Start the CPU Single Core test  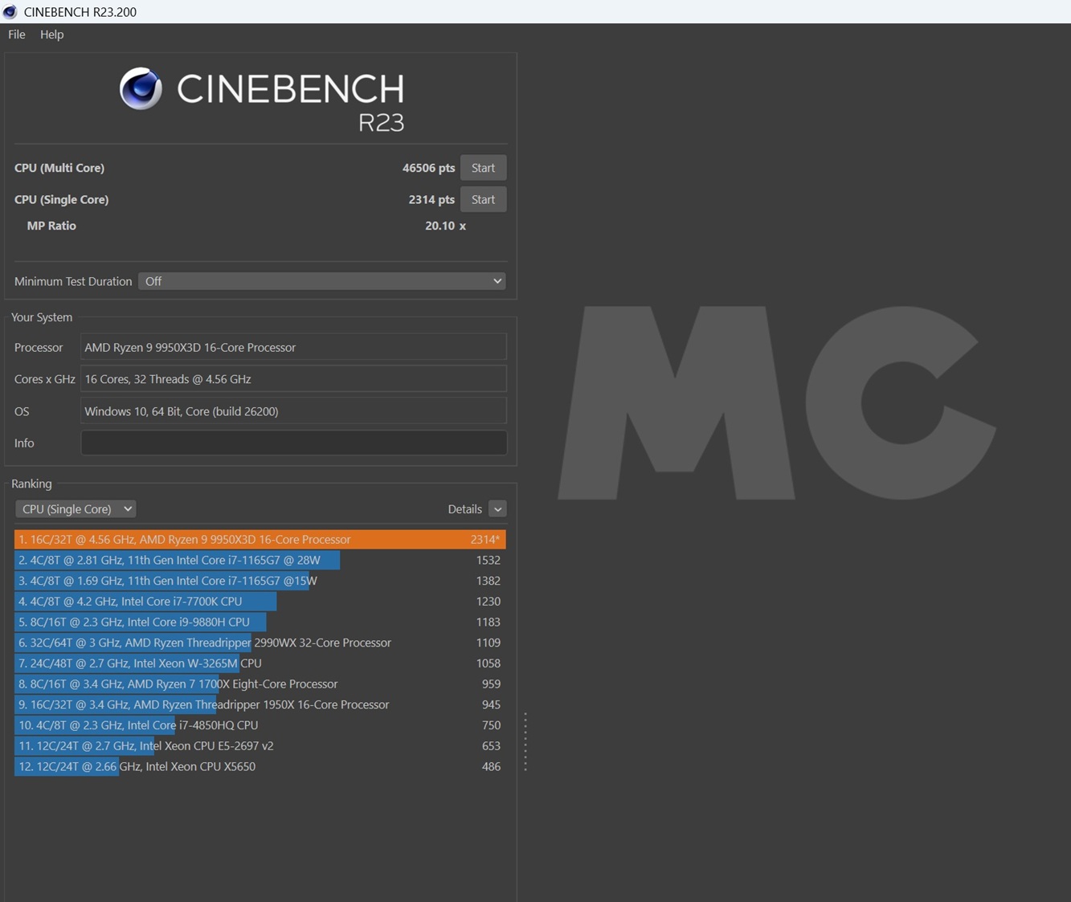coord(483,199)
